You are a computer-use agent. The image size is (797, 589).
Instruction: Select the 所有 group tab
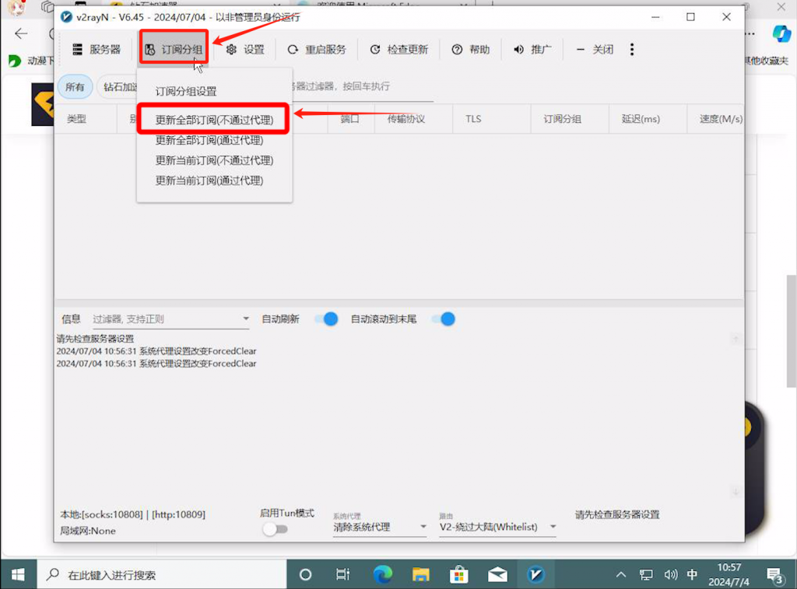click(x=75, y=87)
